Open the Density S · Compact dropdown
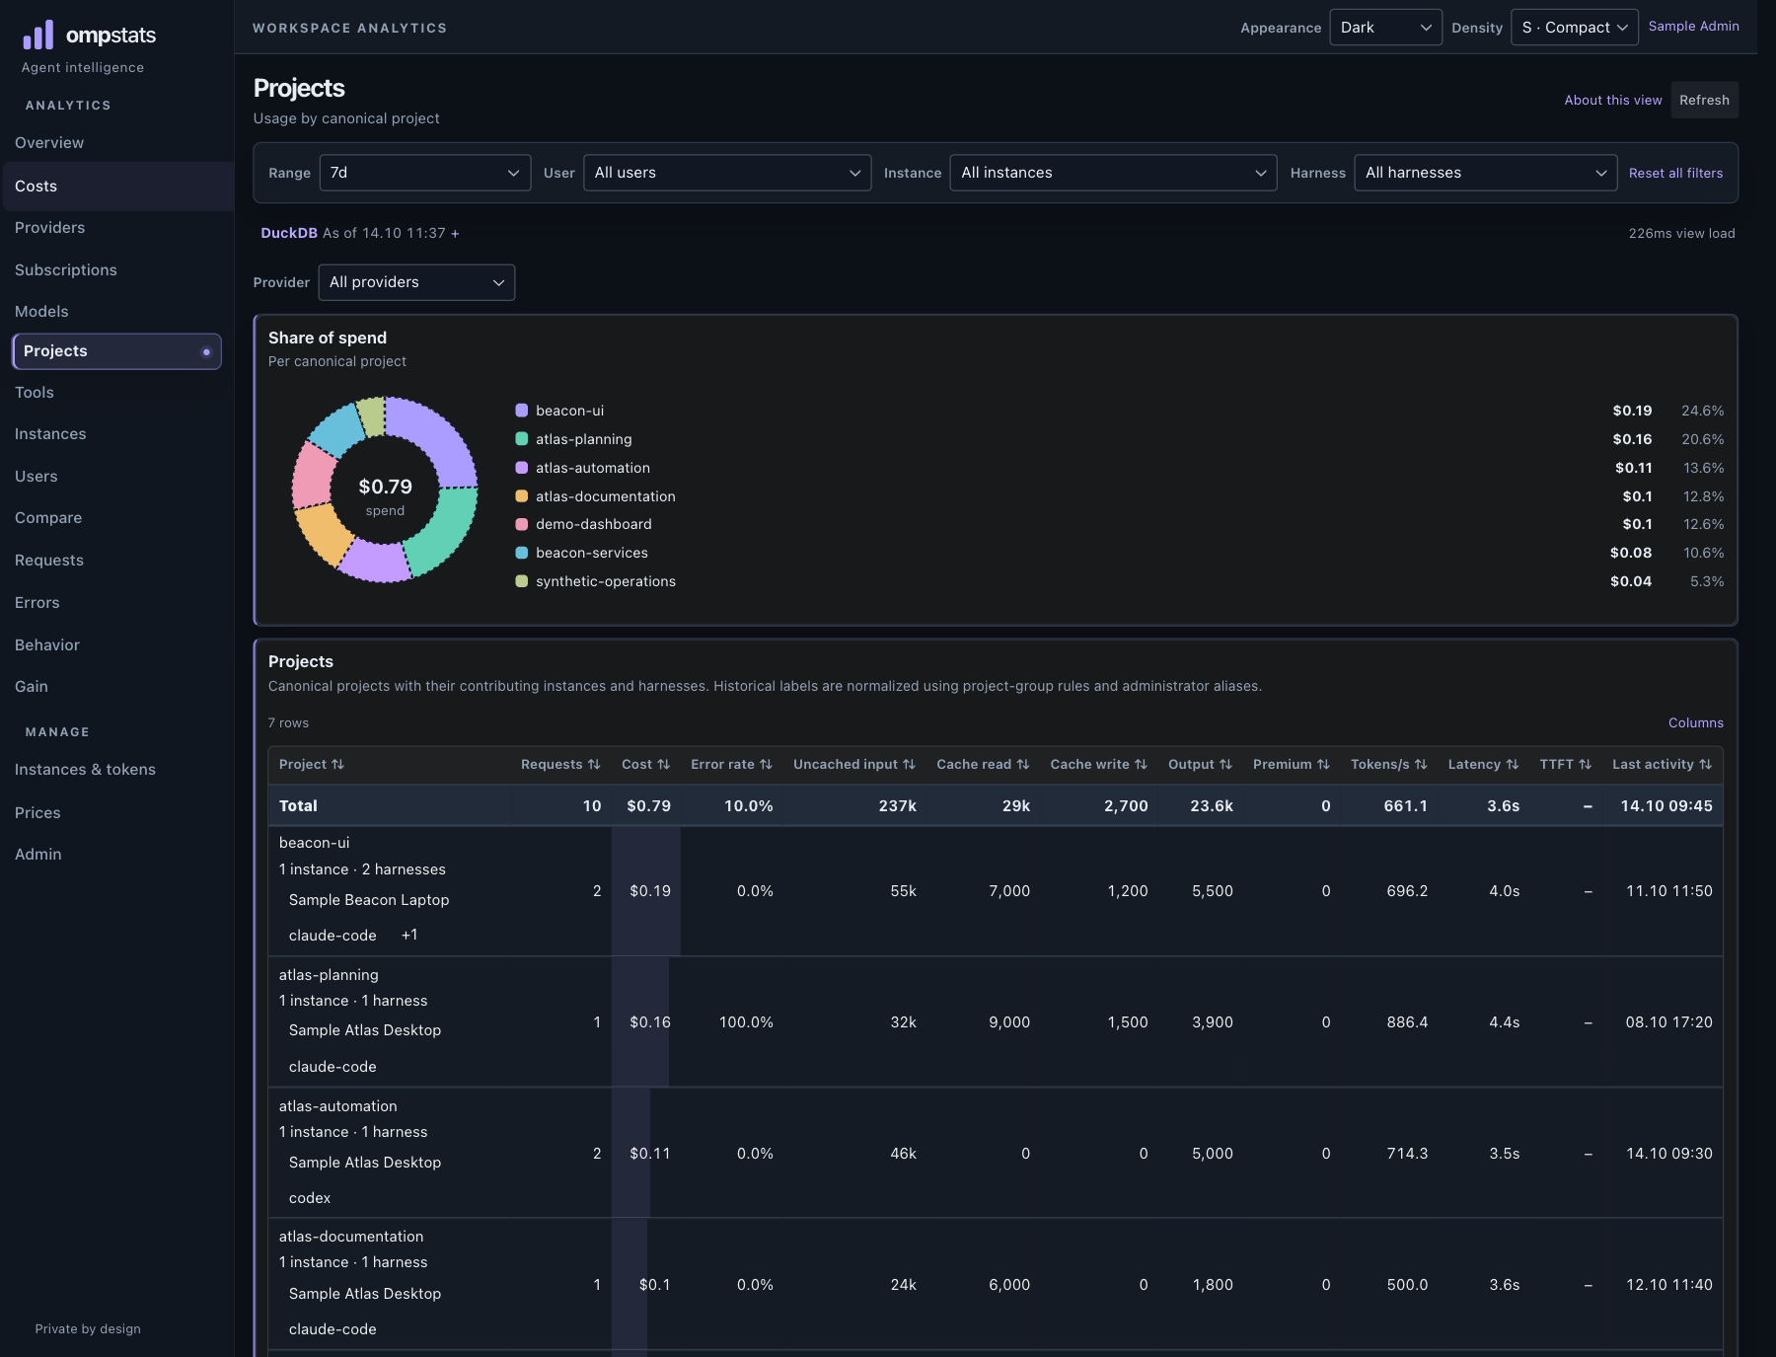Viewport: 1776px width, 1357px height. pos(1574,28)
